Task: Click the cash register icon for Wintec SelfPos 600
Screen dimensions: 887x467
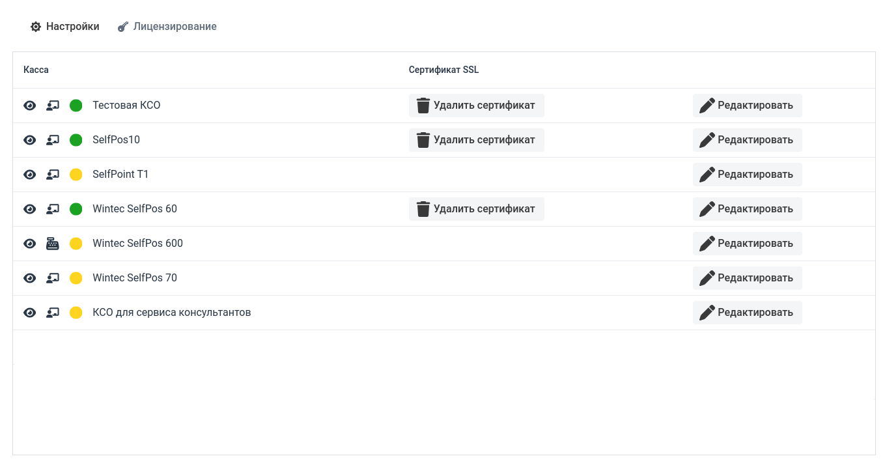Action: pos(53,244)
